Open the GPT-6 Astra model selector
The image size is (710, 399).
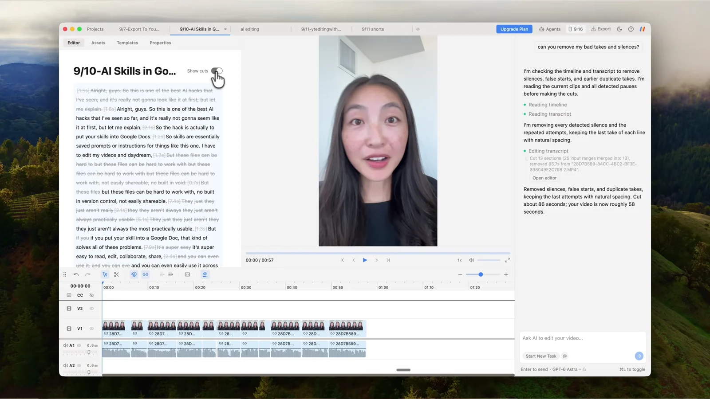pos(568,370)
